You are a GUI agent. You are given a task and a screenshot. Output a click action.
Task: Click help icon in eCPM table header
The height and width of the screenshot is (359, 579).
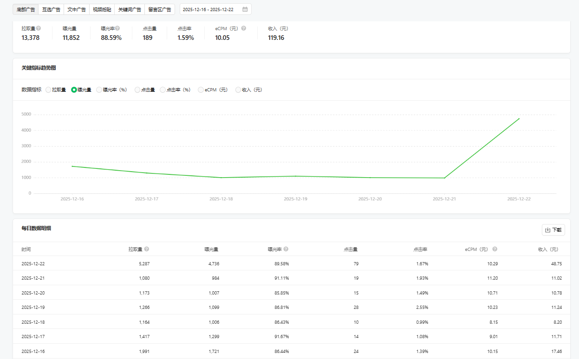click(494, 249)
